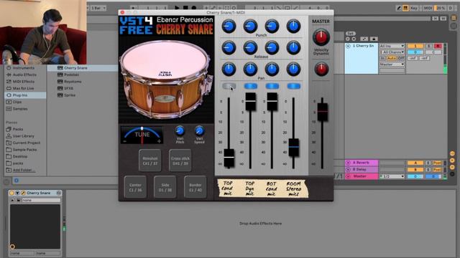Enable the MIDI map mode button
The image size is (460, 258).
click(x=428, y=8)
